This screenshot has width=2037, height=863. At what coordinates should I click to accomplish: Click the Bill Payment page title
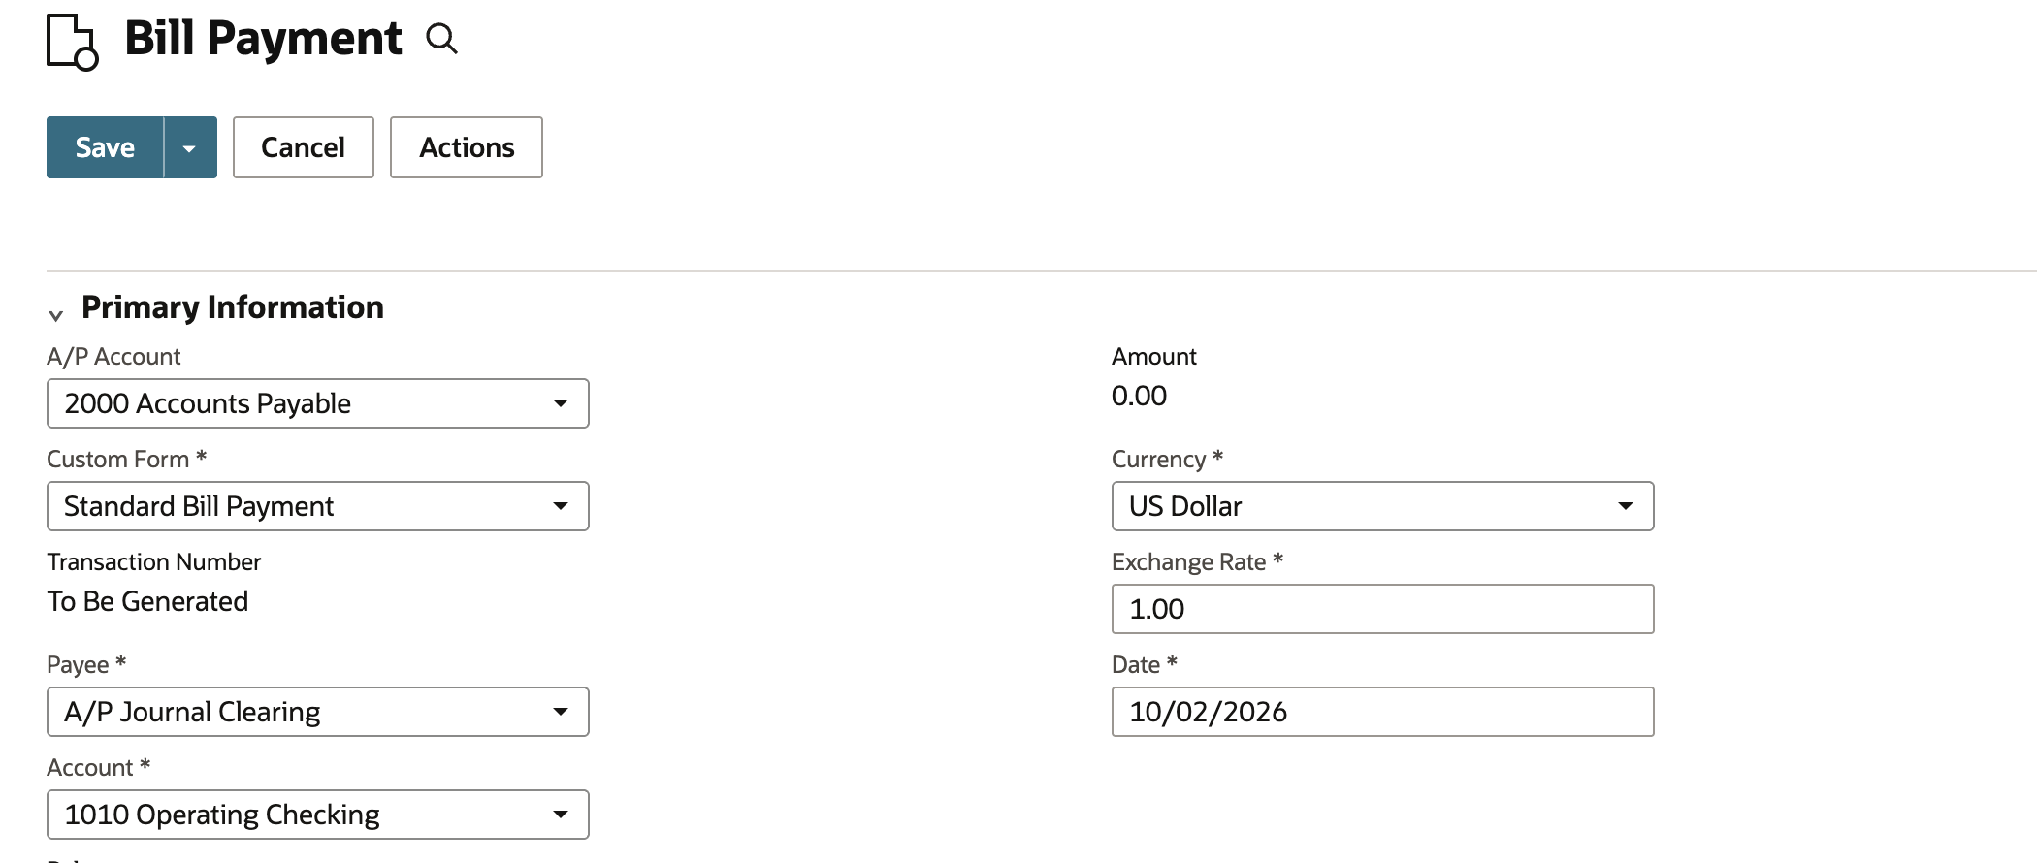coord(263,39)
